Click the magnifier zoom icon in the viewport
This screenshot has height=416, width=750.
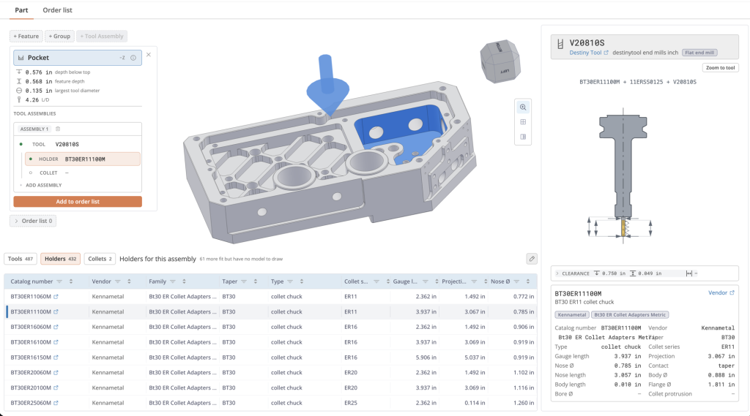pos(523,107)
